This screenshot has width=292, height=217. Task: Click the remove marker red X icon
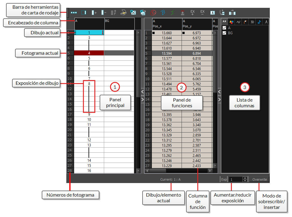click(183, 13)
